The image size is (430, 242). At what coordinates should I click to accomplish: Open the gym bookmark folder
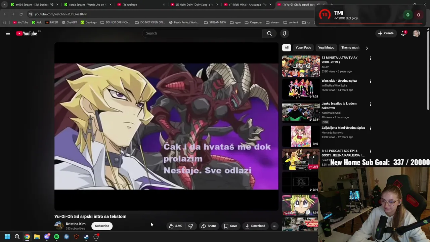(235, 23)
